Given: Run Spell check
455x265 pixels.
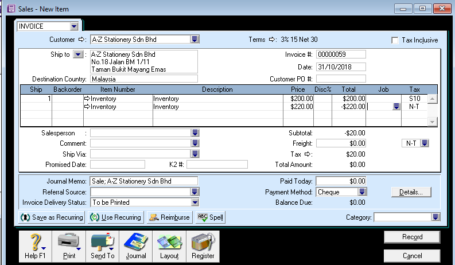Looking at the screenshot, I should 211,217.
